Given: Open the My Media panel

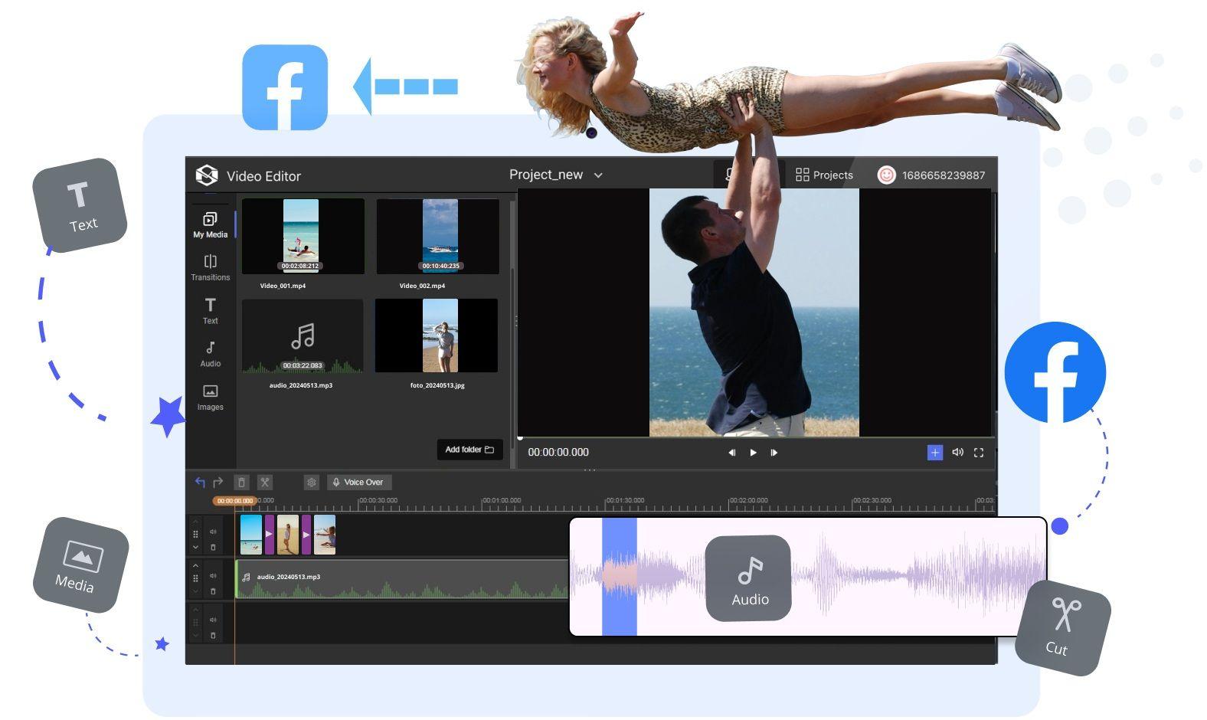Looking at the screenshot, I should [x=210, y=224].
